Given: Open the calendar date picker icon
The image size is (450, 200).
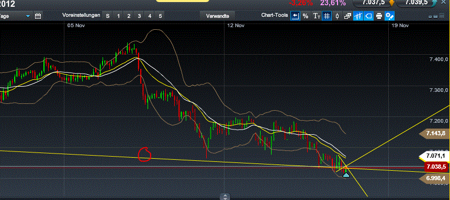Looking at the screenshot, I should [x=38, y=16].
